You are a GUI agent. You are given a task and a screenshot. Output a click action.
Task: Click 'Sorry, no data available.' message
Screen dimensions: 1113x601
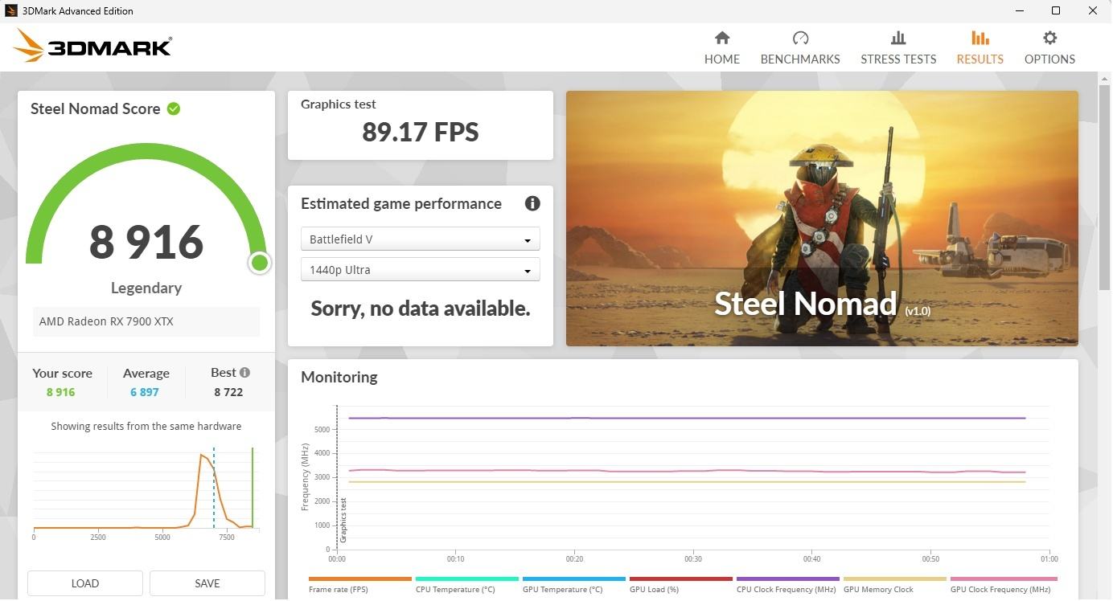coord(421,309)
